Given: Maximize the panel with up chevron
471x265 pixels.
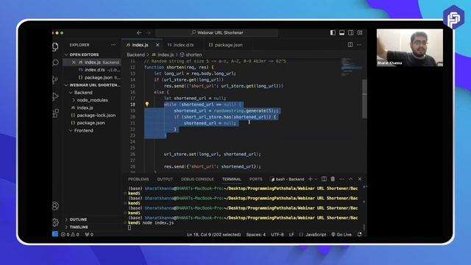Looking at the screenshot, I should [x=350, y=179].
